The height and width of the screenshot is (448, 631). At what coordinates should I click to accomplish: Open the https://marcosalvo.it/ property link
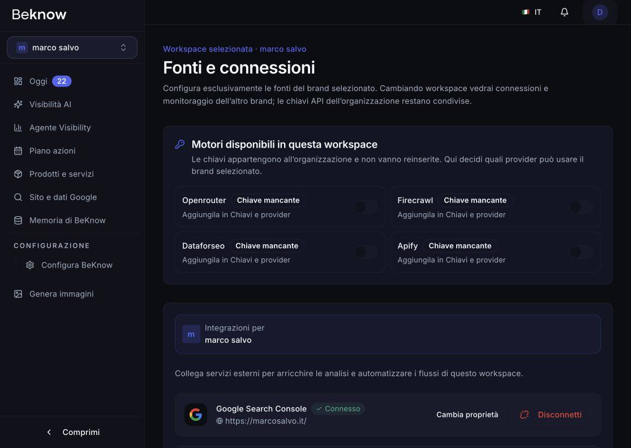click(x=265, y=421)
